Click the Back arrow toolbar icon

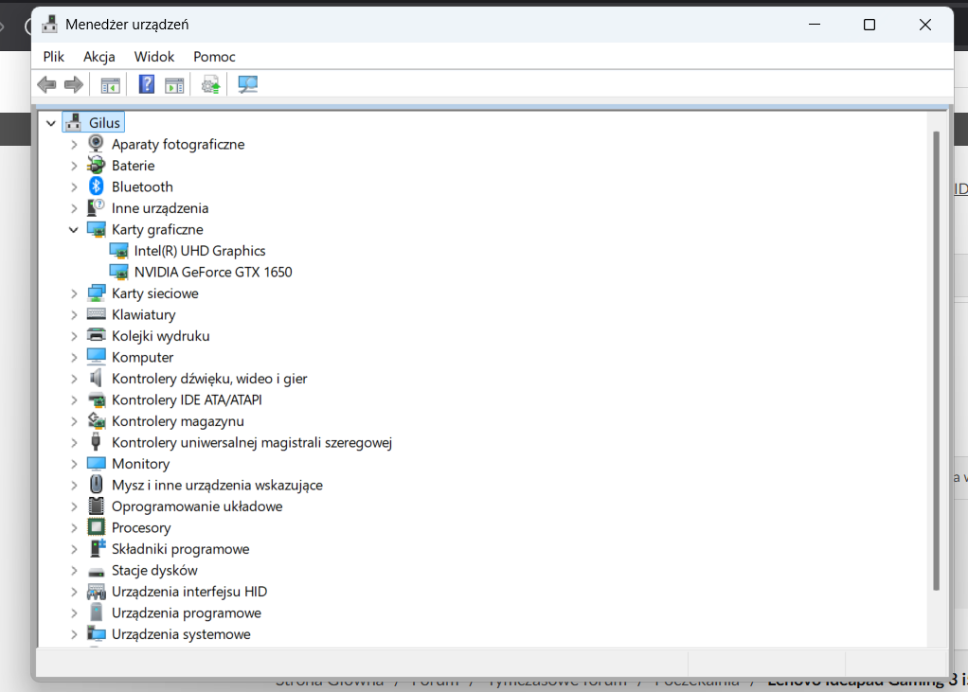coord(46,84)
